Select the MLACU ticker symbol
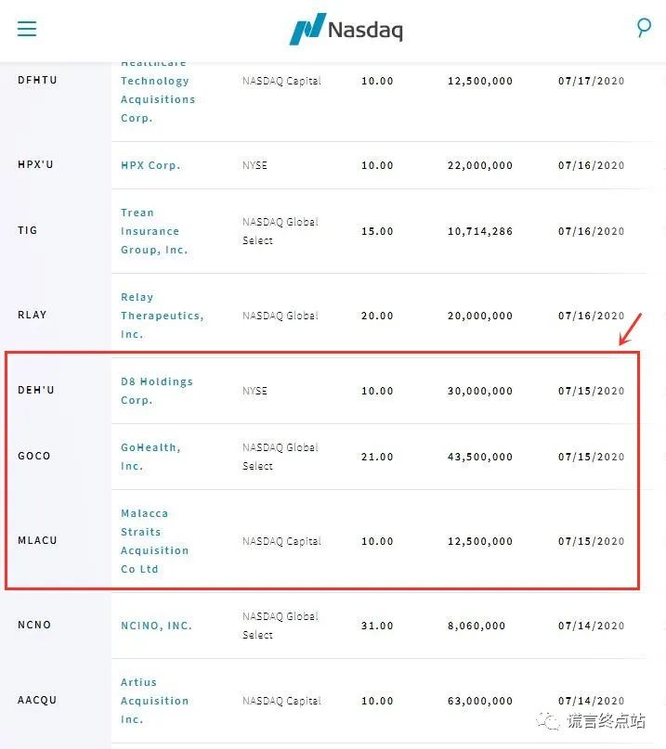Screen dimensions: 666x749 click(x=37, y=540)
